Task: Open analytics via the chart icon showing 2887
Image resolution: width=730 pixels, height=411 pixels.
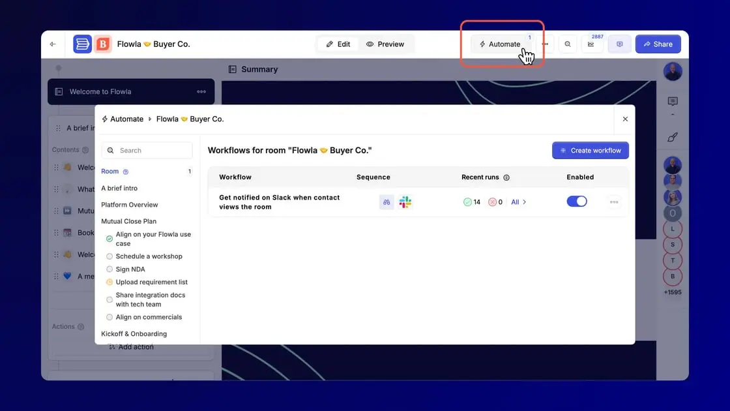Action: coord(592,44)
